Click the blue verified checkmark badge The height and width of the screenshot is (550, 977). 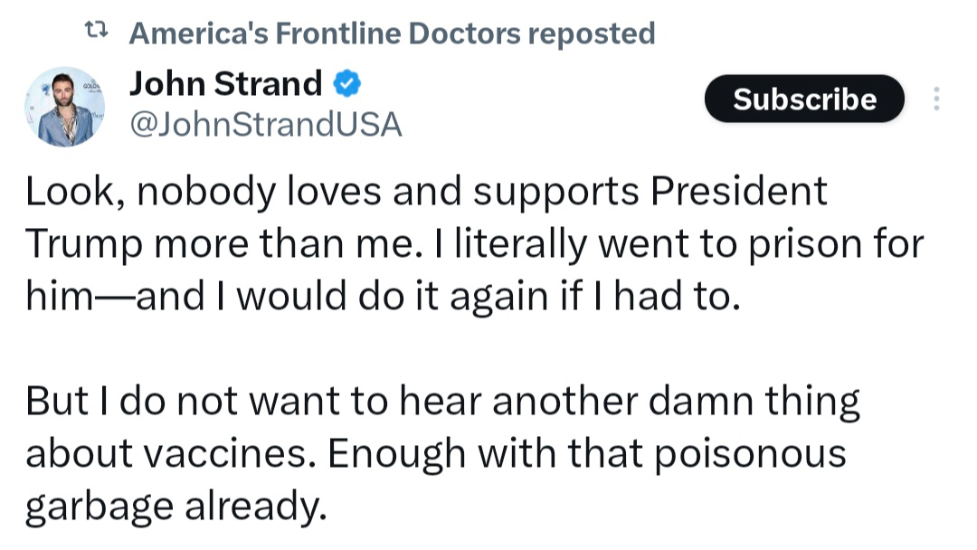click(346, 84)
